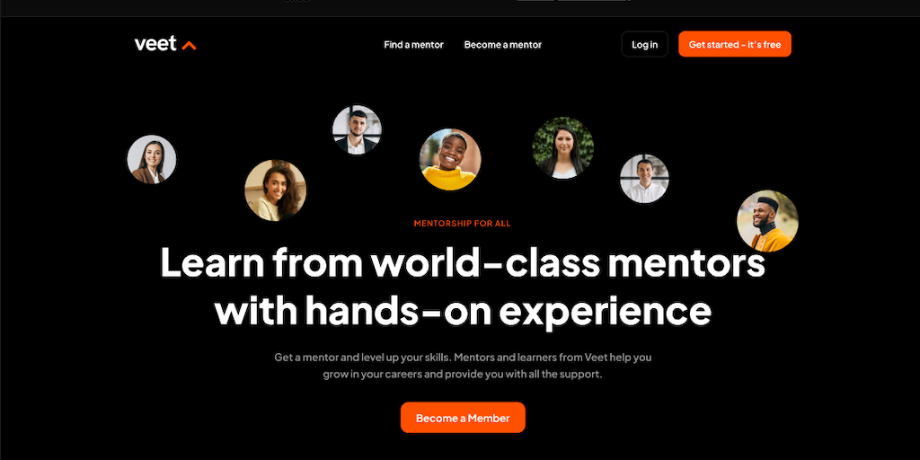Select the woman in brown blazer avatar
This screenshot has width=920, height=460.
click(x=151, y=160)
